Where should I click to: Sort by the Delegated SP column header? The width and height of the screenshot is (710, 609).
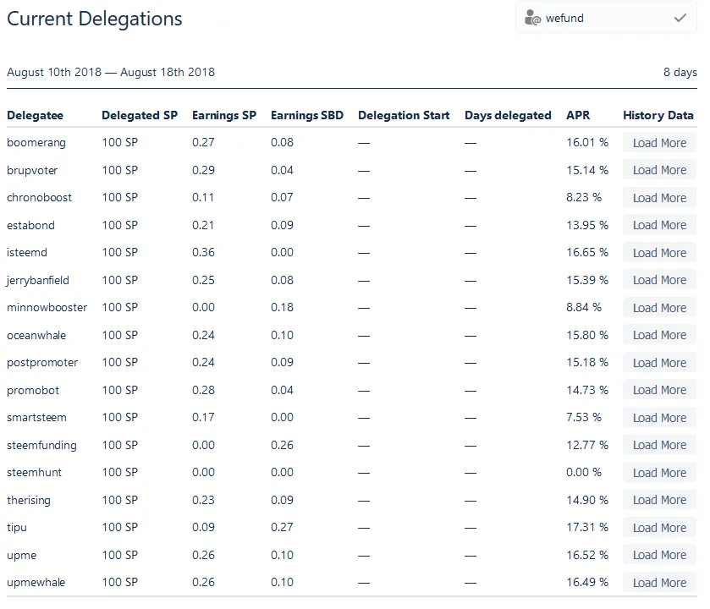click(140, 115)
